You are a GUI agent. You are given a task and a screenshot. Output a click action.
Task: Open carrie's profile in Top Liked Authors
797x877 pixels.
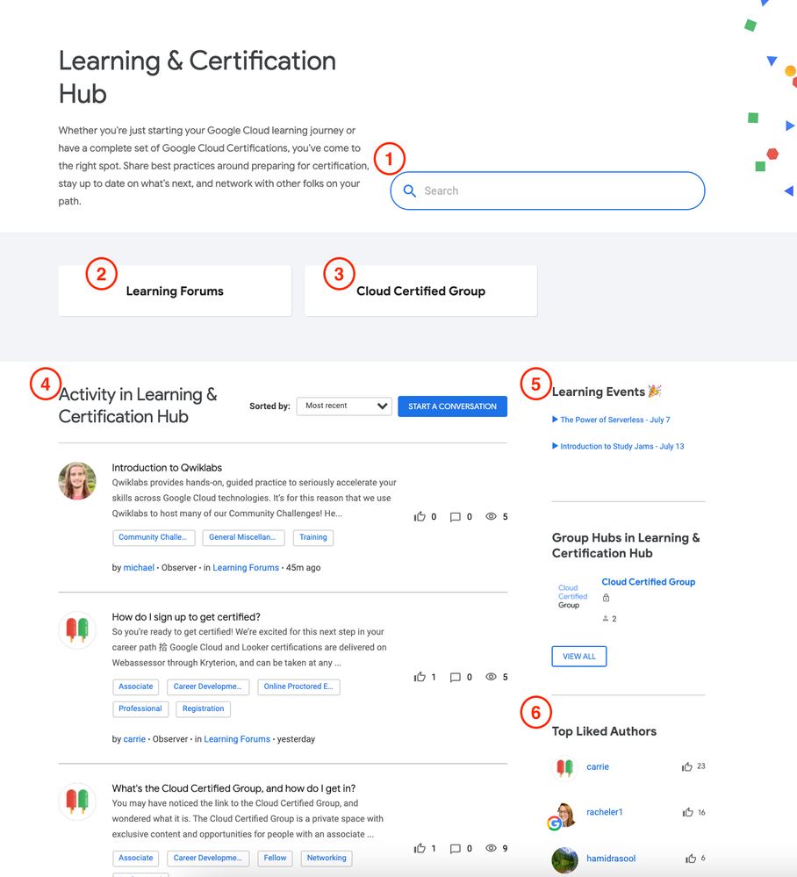598,766
